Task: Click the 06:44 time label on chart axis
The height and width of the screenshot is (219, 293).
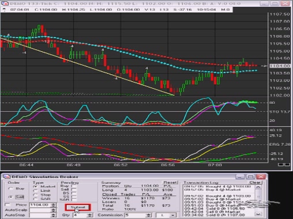Action: click(27, 165)
